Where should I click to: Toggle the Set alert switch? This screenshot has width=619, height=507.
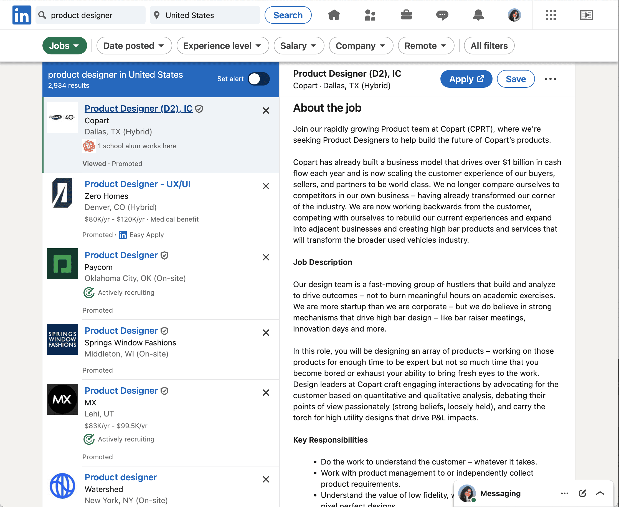point(259,79)
